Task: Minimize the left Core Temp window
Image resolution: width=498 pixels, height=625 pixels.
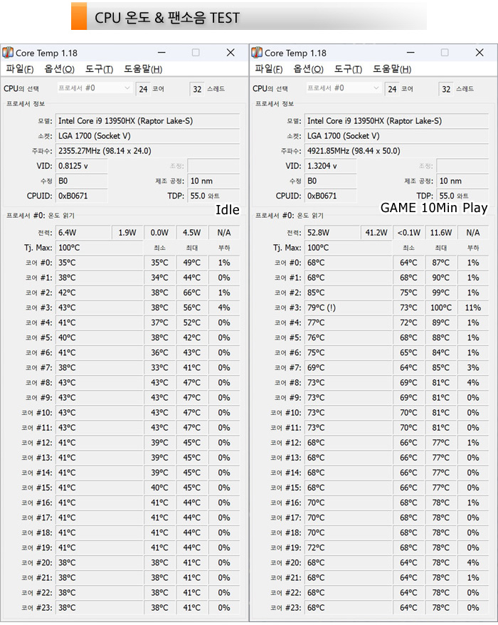Action: pyautogui.click(x=161, y=53)
